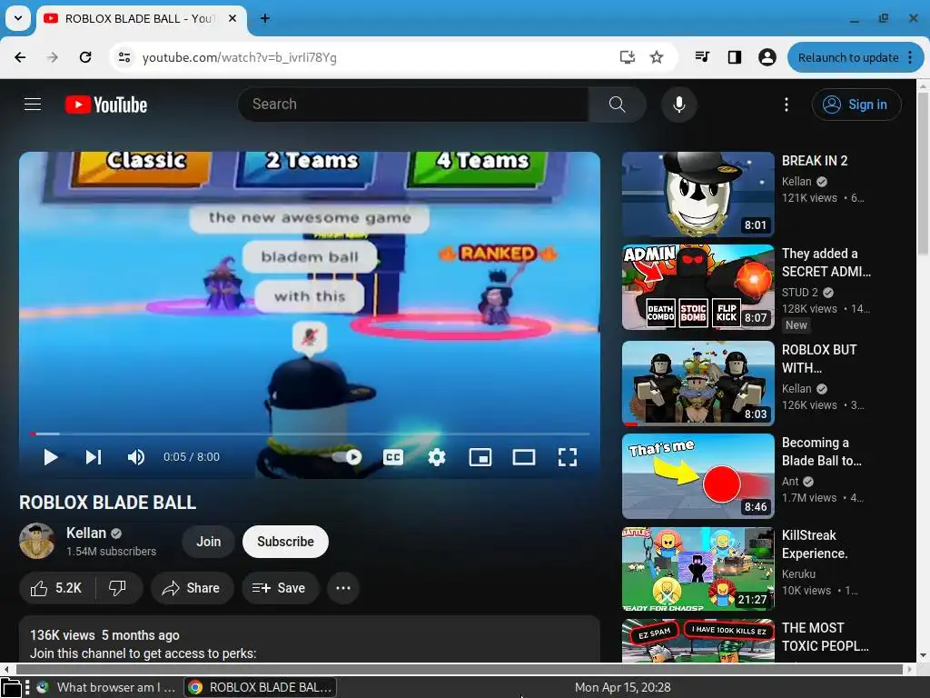Open the browser side panel
Screen dimensions: 930x698
tap(735, 57)
